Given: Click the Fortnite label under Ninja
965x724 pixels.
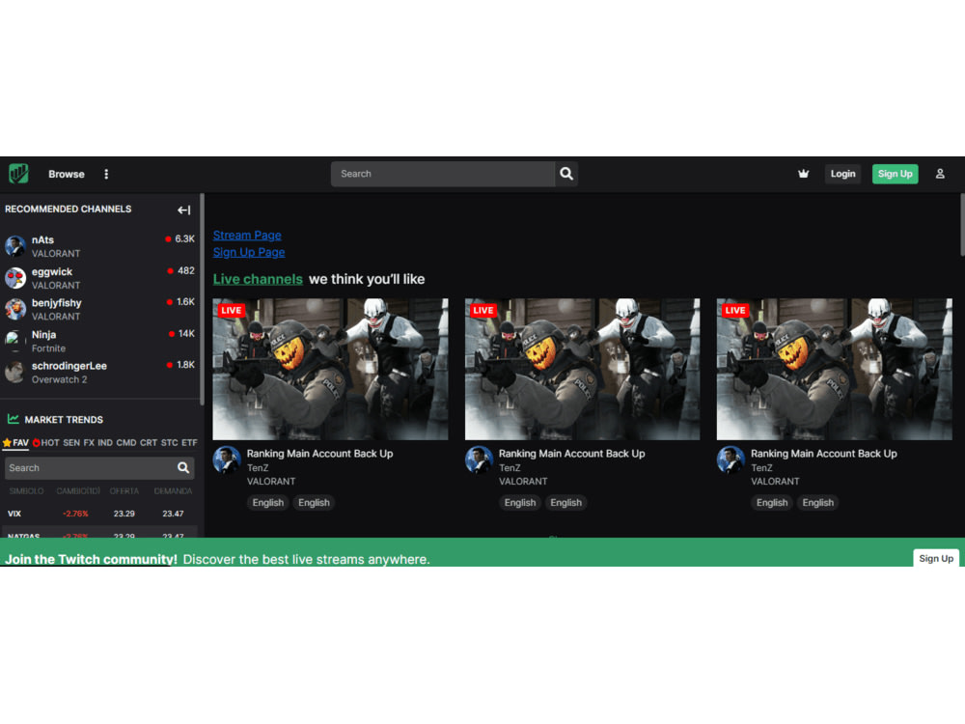Looking at the screenshot, I should pos(48,348).
